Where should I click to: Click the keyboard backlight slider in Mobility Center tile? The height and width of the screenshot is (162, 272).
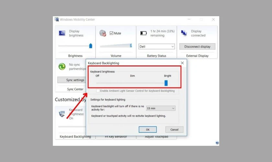(x=72, y=127)
